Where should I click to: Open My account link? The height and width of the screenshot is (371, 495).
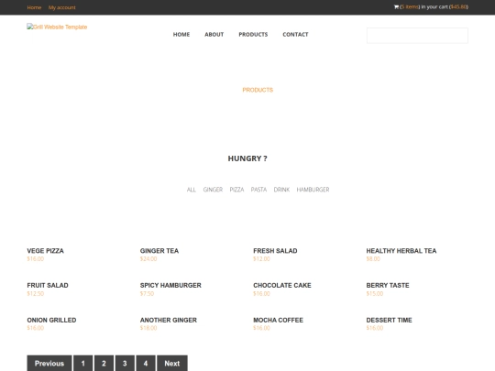(x=62, y=7)
